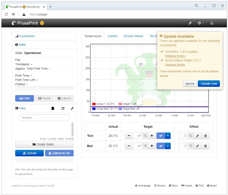Expand Tool temperature preset dropdown

[x=168, y=136]
